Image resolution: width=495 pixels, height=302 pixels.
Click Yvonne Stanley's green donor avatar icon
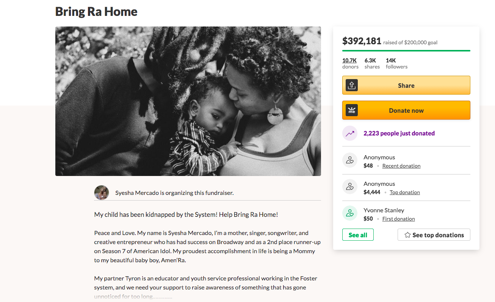(x=350, y=213)
